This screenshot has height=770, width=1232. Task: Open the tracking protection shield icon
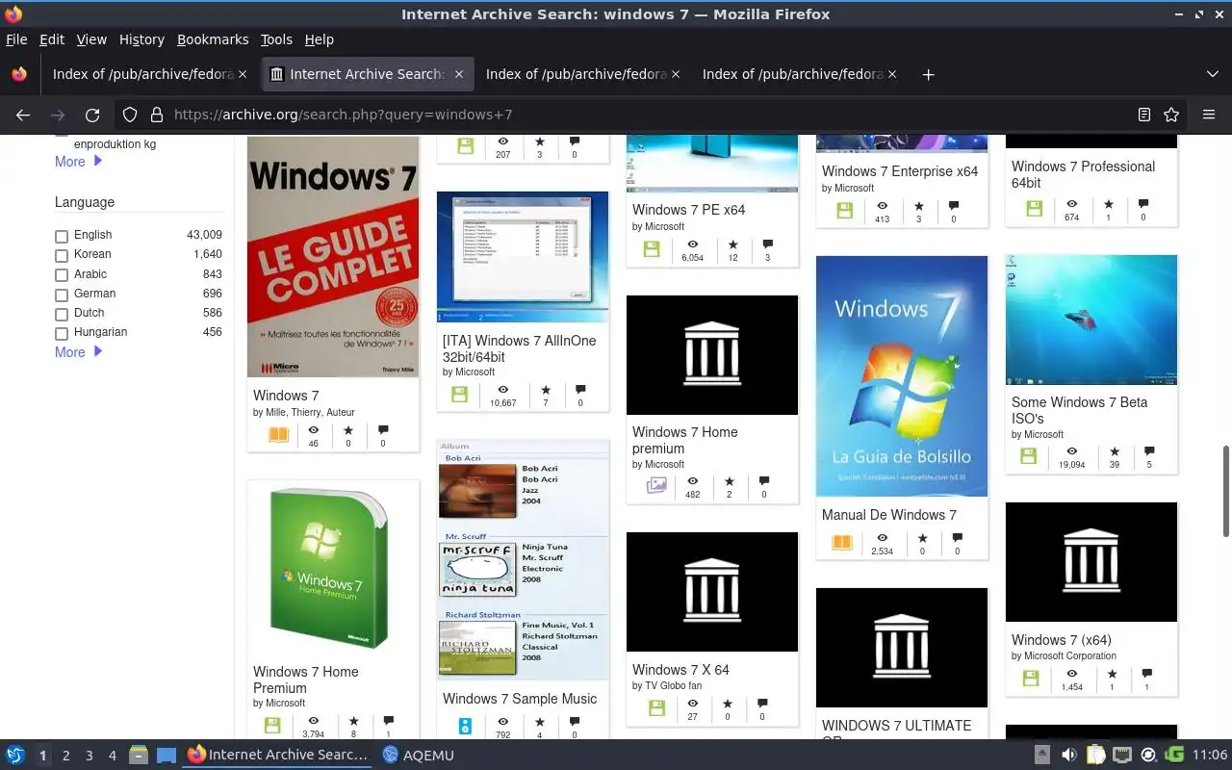[x=130, y=115]
